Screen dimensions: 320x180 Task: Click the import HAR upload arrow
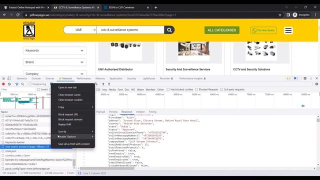[x=103, y=84]
